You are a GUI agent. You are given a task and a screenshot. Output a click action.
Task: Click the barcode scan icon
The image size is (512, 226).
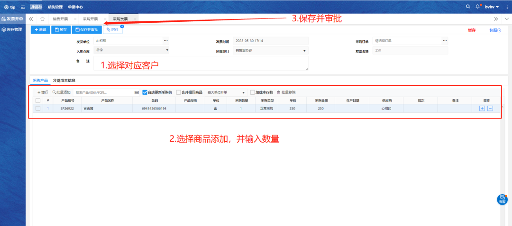(137, 92)
